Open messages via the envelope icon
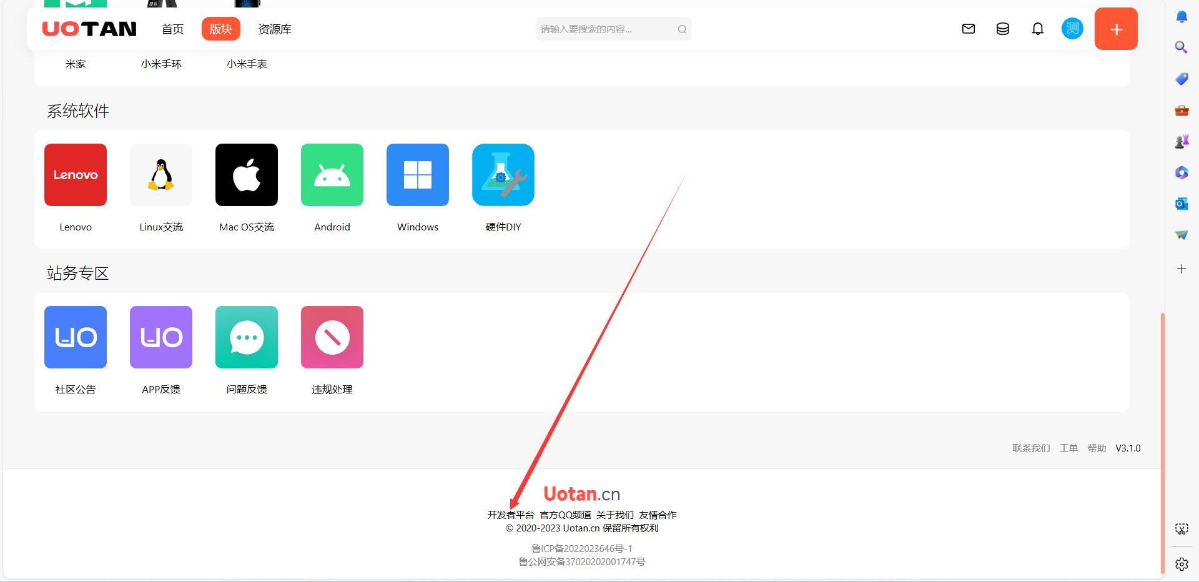 tap(969, 29)
